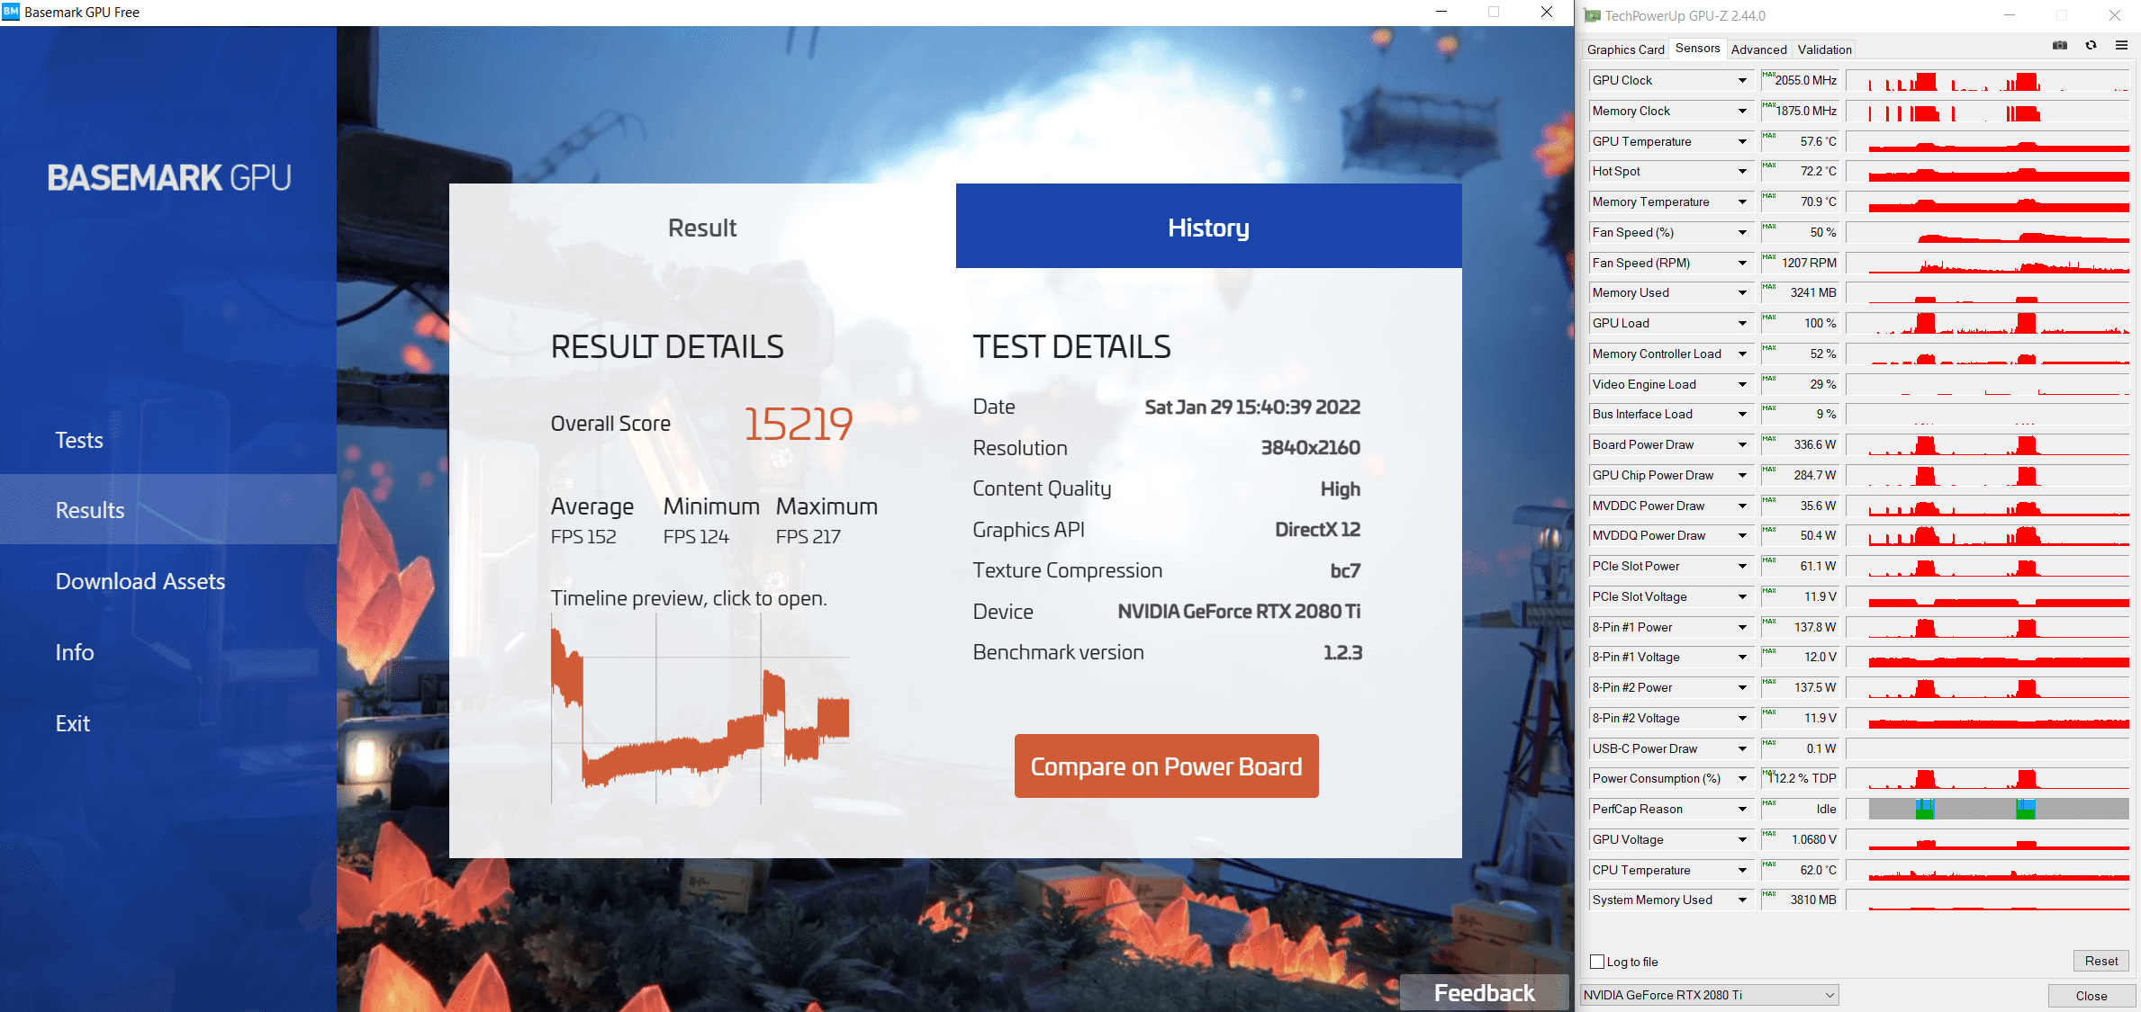Expand the USB-C Power Draw dropdown
The width and height of the screenshot is (2141, 1012).
[x=1742, y=749]
